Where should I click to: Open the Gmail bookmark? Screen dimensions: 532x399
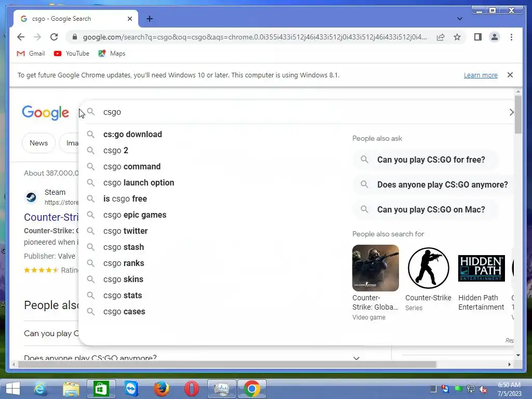coord(31,54)
